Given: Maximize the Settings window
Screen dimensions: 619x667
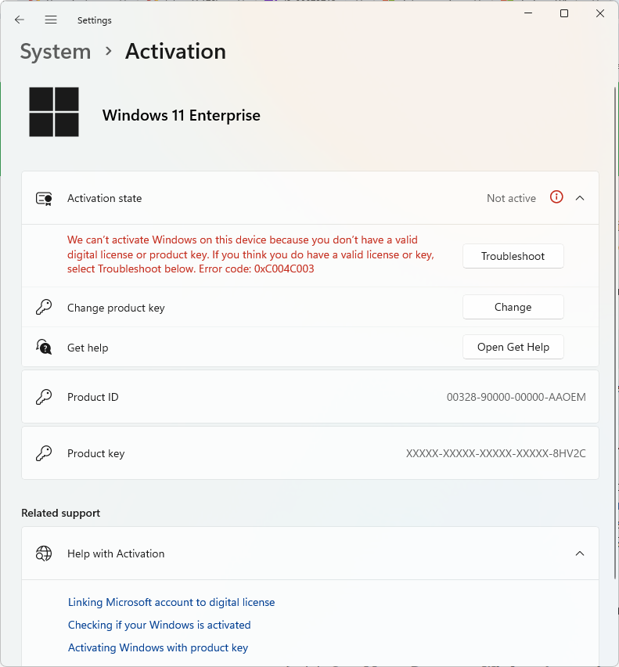Looking at the screenshot, I should 564,13.
